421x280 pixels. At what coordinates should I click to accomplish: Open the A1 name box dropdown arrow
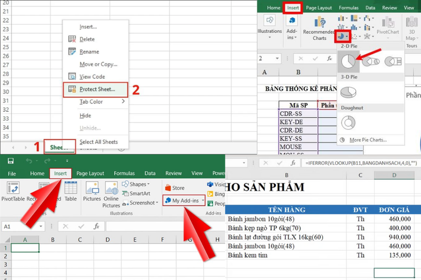coord(41,226)
